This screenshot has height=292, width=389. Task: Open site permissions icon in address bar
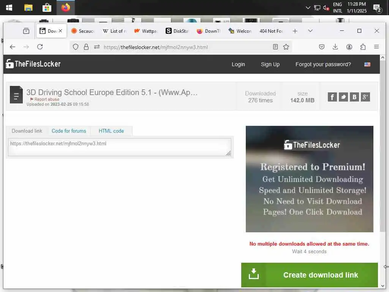[x=97, y=47]
